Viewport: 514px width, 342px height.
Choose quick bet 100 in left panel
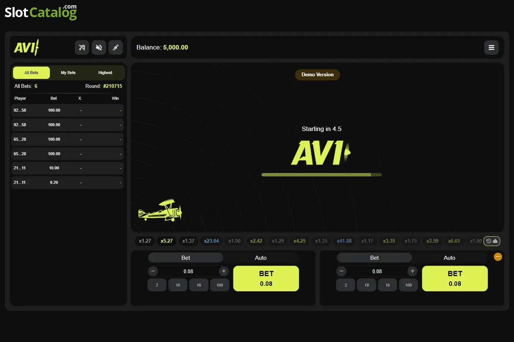tap(220, 285)
